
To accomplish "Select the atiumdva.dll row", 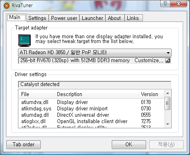I will pyautogui.click(x=91, y=102).
